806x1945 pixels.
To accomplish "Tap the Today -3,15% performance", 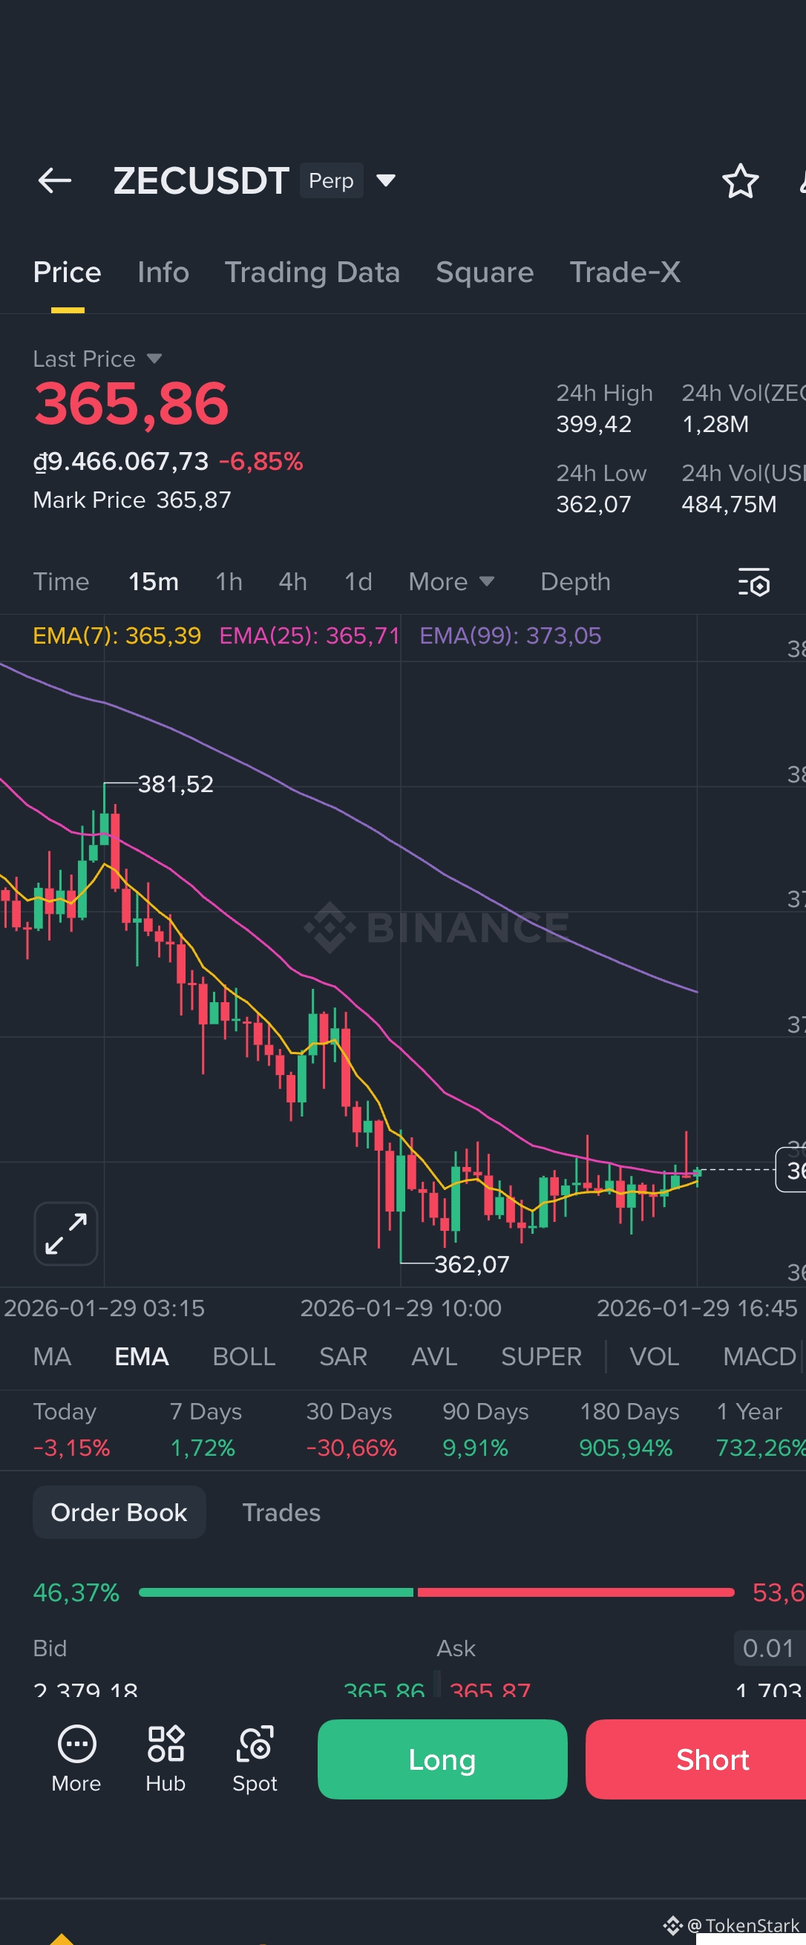I will click(72, 1429).
